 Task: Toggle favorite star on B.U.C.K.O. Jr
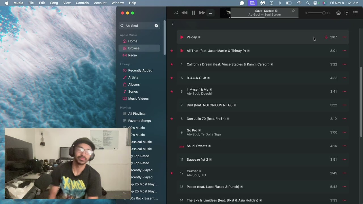pyautogui.click(x=172, y=78)
